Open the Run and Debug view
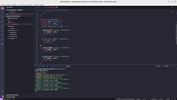177x100 pixels. click(2, 21)
